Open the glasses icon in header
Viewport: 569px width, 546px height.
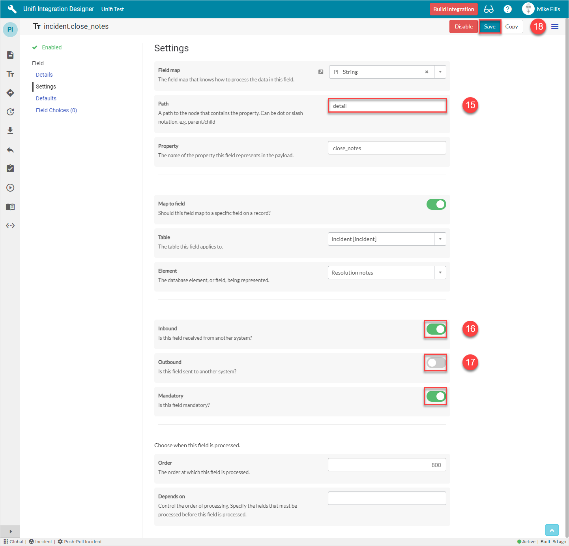coord(489,9)
